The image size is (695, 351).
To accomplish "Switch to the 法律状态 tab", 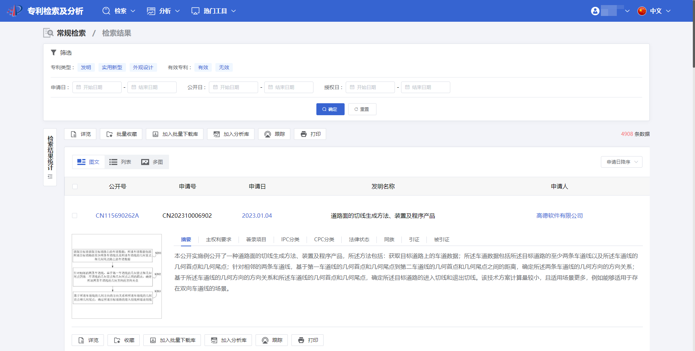I will tap(359, 239).
